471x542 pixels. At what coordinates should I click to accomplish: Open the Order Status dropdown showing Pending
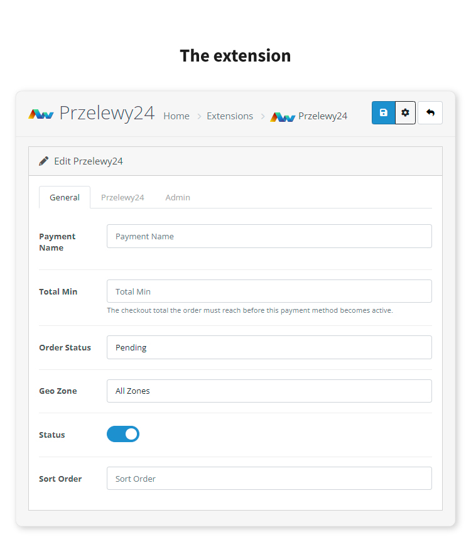tap(269, 347)
